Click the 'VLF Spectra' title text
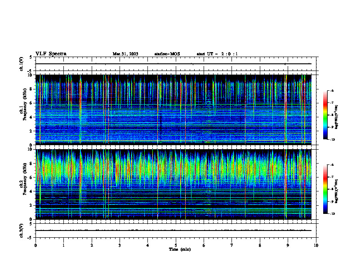356x275 pixels. pyautogui.click(x=51, y=54)
